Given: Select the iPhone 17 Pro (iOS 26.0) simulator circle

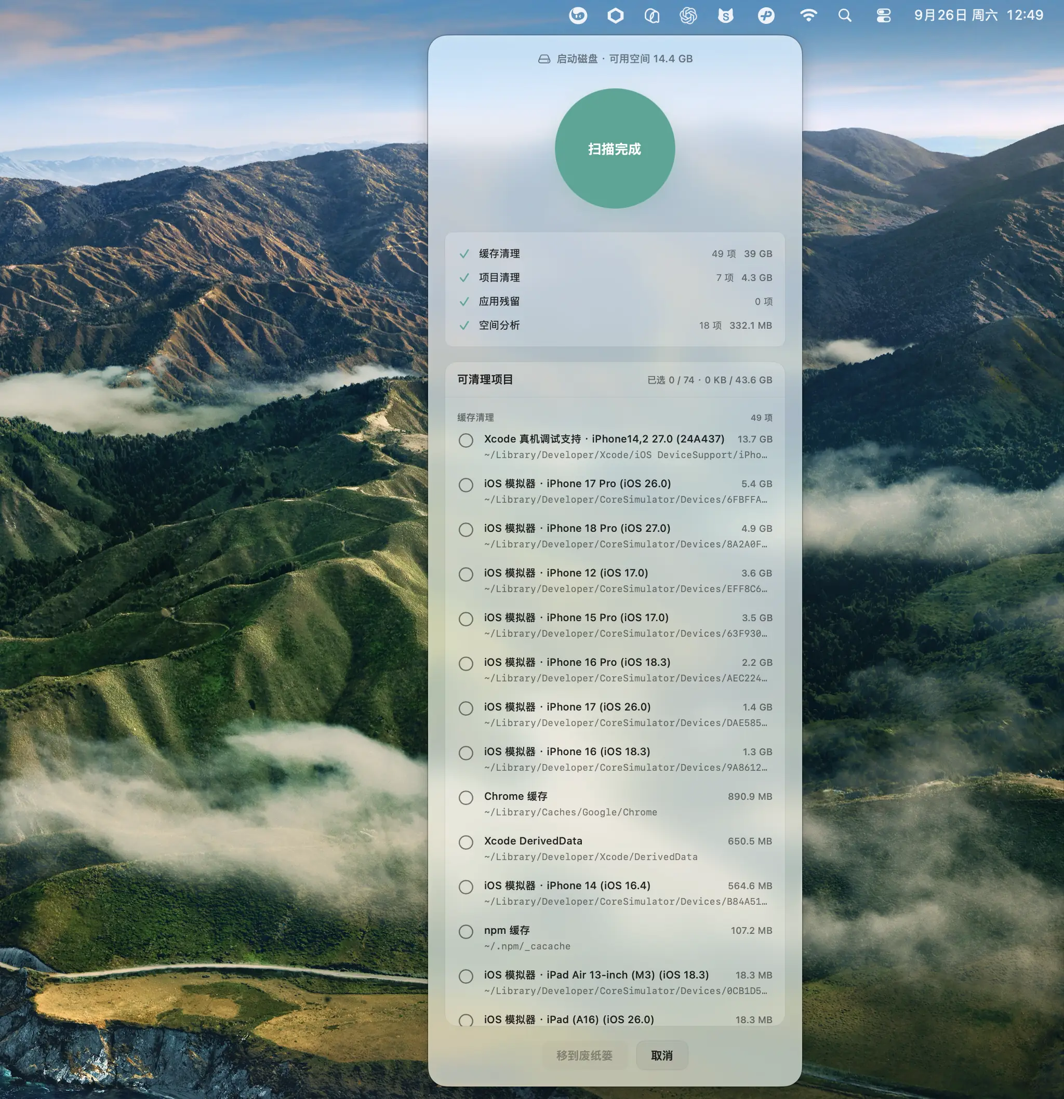Looking at the screenshot, I should click(x=465, y=485).
